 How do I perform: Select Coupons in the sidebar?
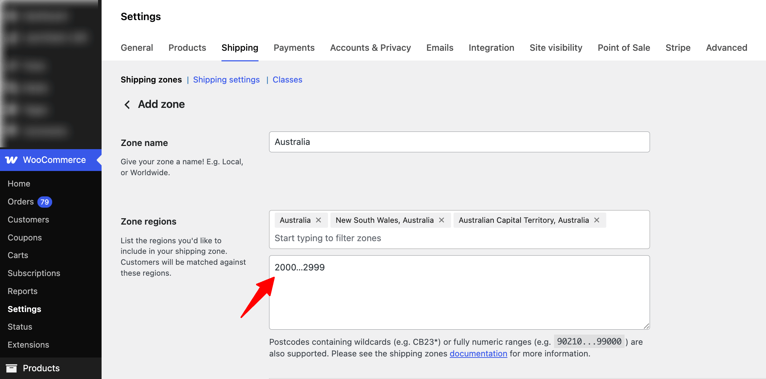pyautogui.click(x=24, y=238)
